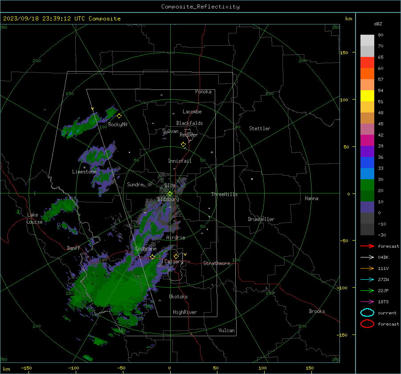The image size is (401, 374).
Task: Click the Okotoks label
Action: point(178,297)
